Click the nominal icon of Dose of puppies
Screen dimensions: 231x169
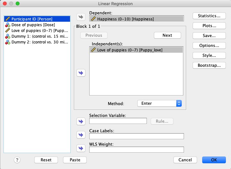click(x=7, y=25)
